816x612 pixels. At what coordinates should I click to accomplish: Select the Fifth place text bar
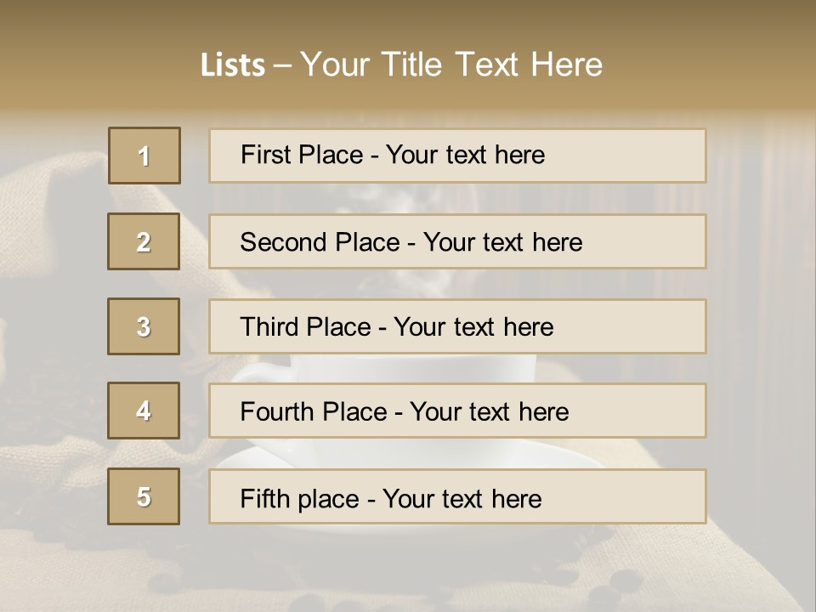457,496
